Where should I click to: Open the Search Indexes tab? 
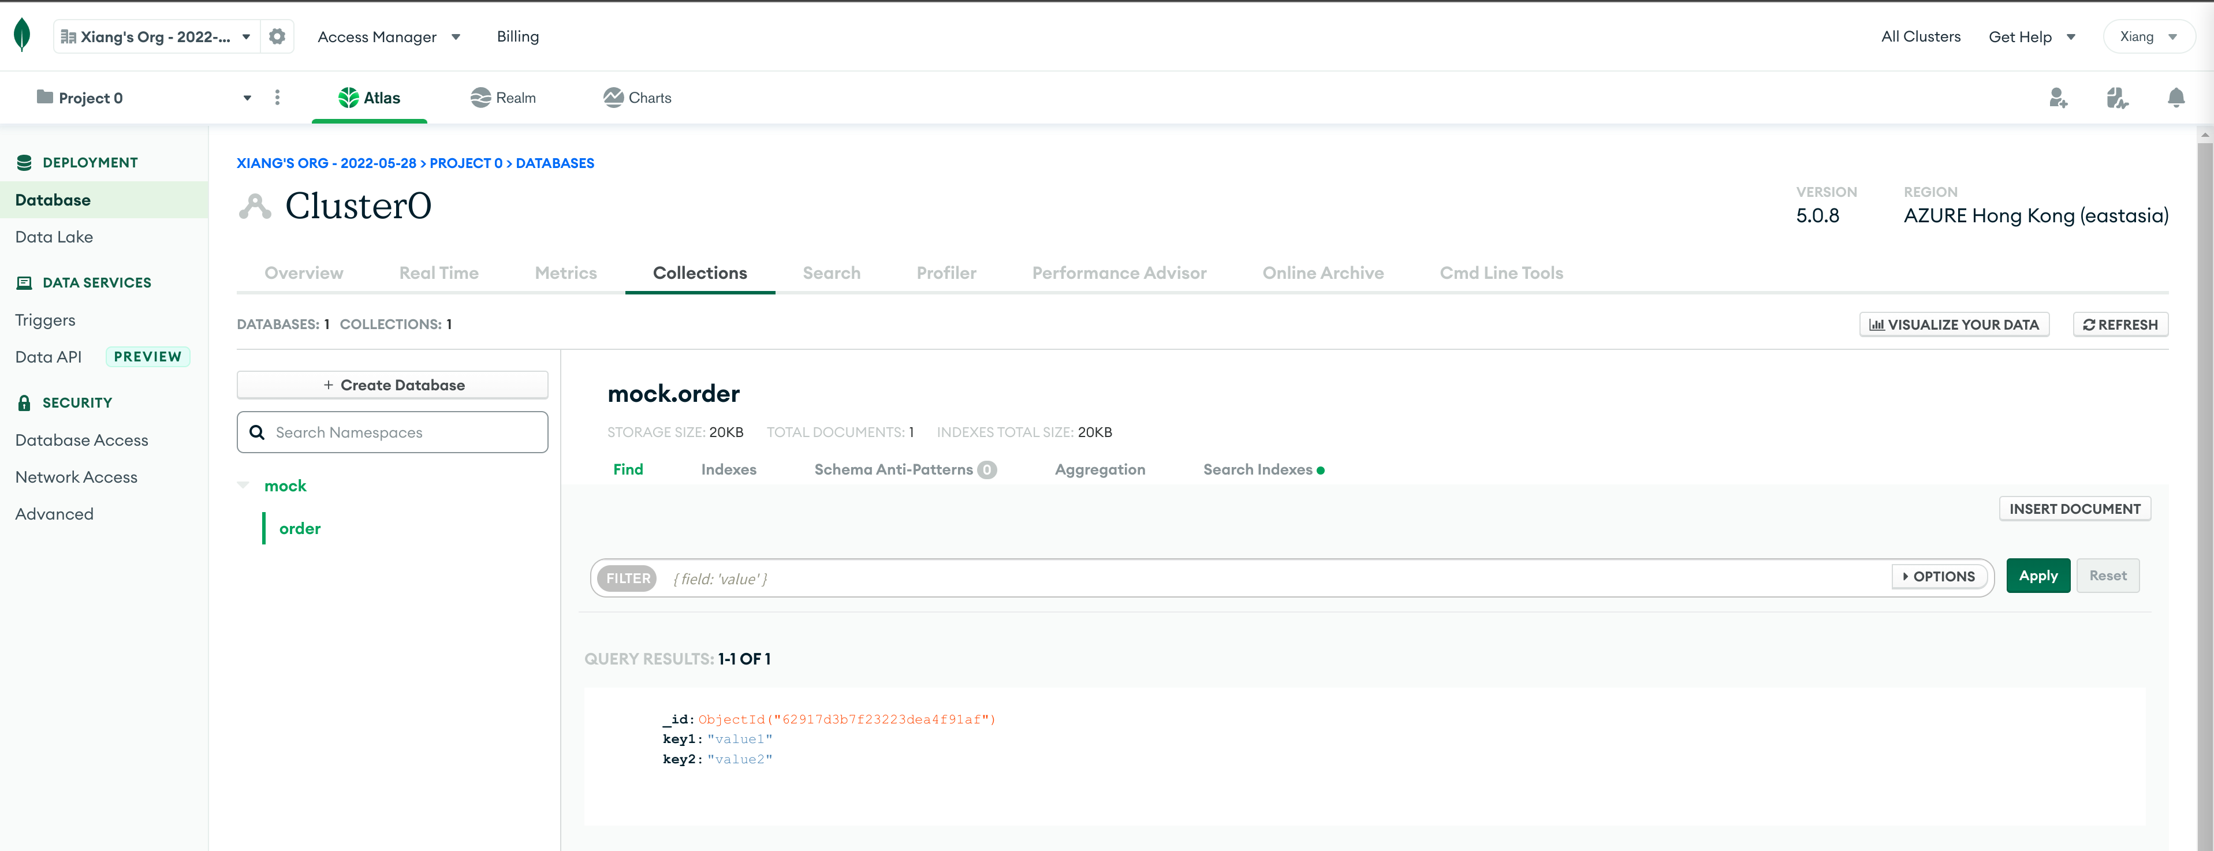point(1263,469)
